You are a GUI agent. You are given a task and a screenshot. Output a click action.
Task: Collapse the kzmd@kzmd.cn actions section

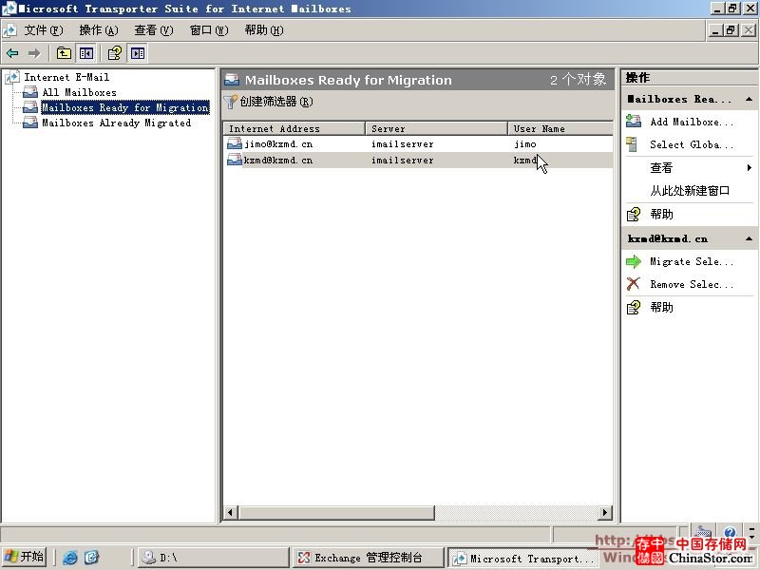point(749,238)
